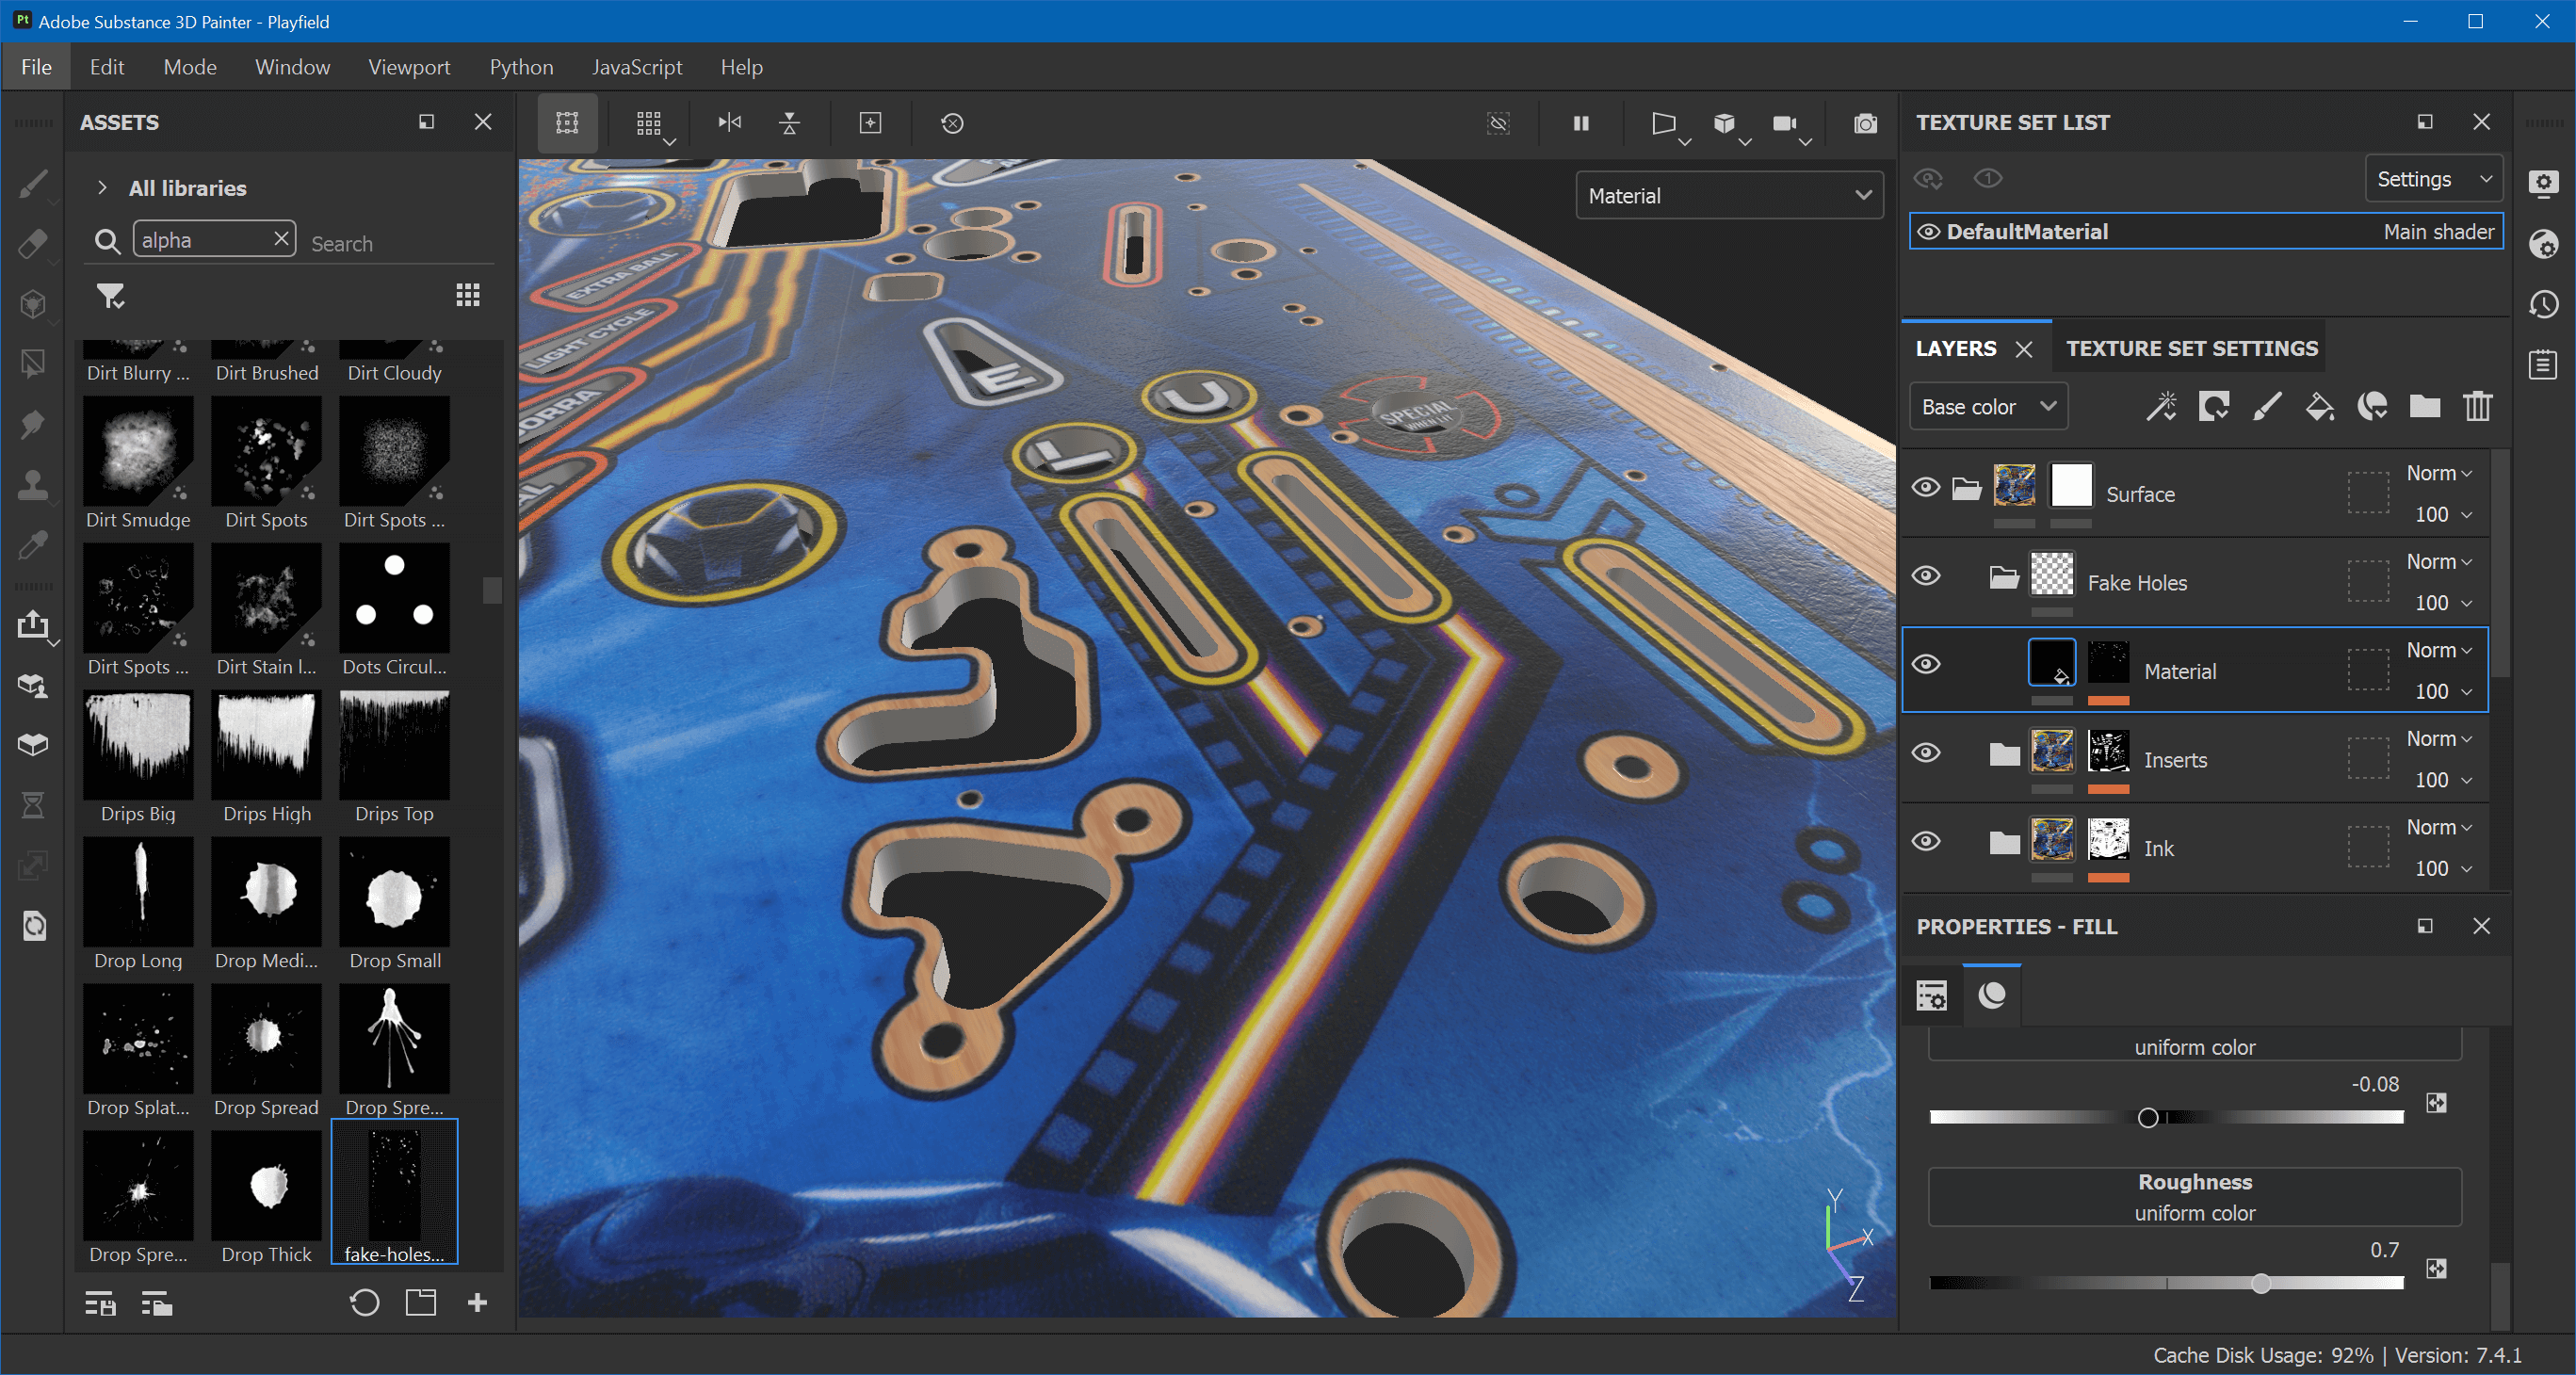Screen dimensions: 2576x1375
Task: Add a smart material icon in Layers
Action: point(2373,406)
